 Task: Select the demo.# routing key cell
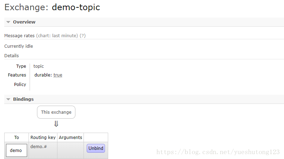pyautogui.click(x=39, y=147)
